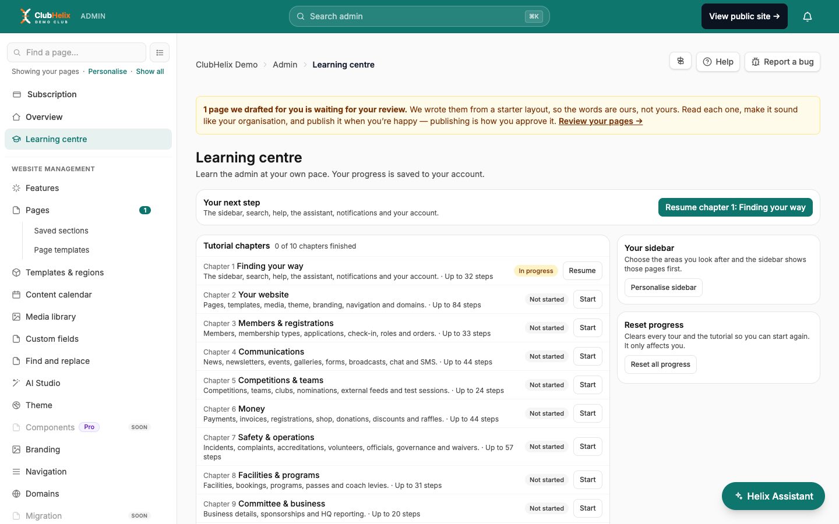Click the Theme palette icon in sidebar
The image size is (839, 524).
coord(16,405)
